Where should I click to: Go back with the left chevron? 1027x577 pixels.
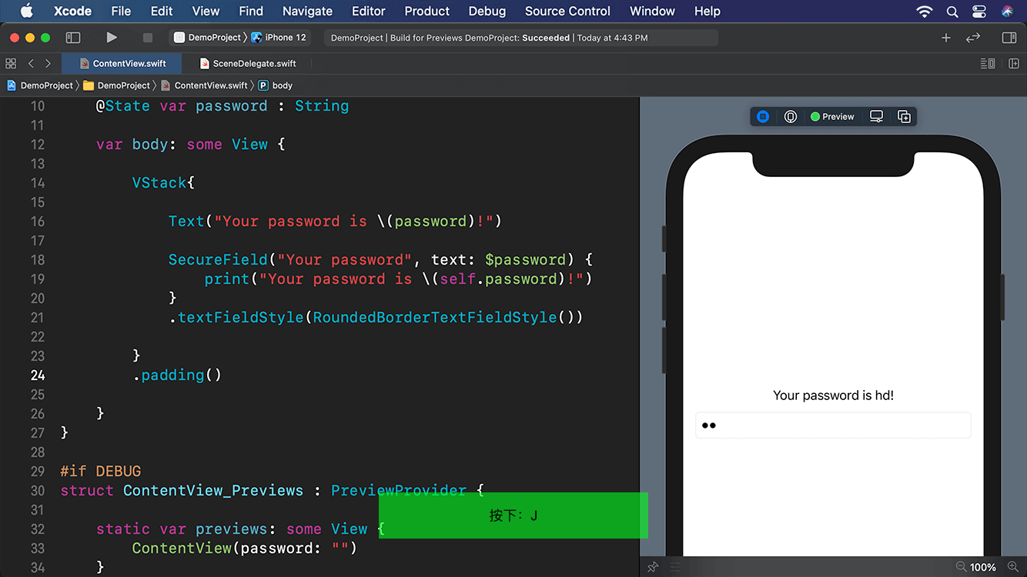point(31,63)
